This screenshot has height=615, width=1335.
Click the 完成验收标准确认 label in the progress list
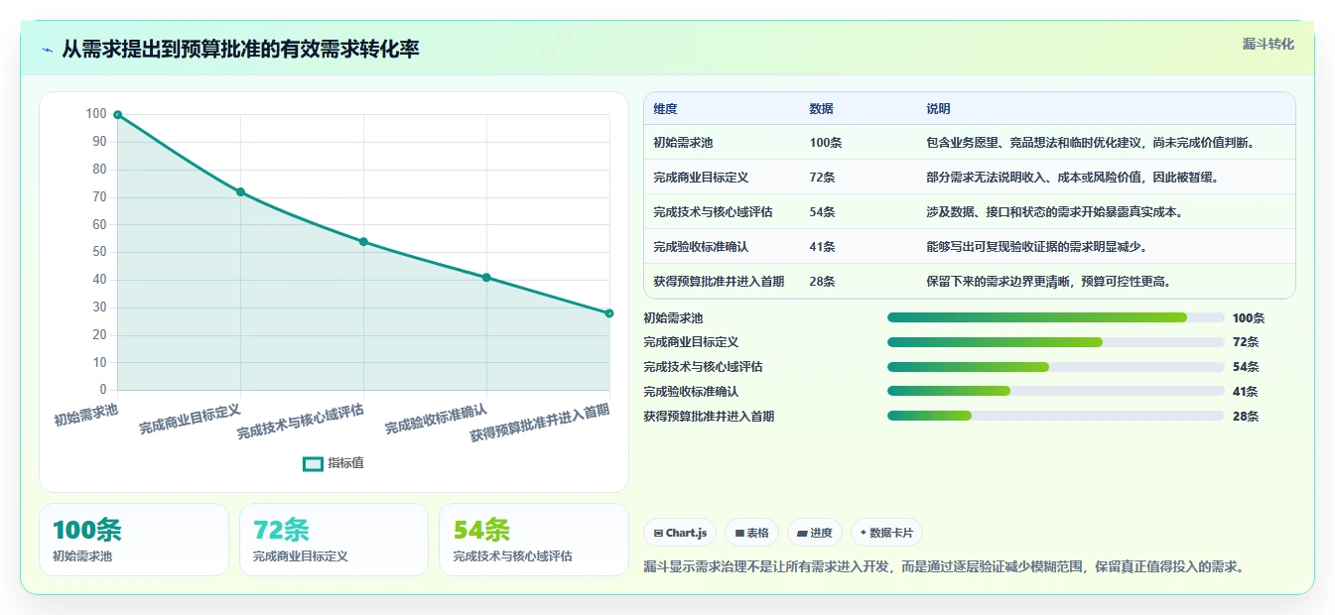[x=691, y=392]
